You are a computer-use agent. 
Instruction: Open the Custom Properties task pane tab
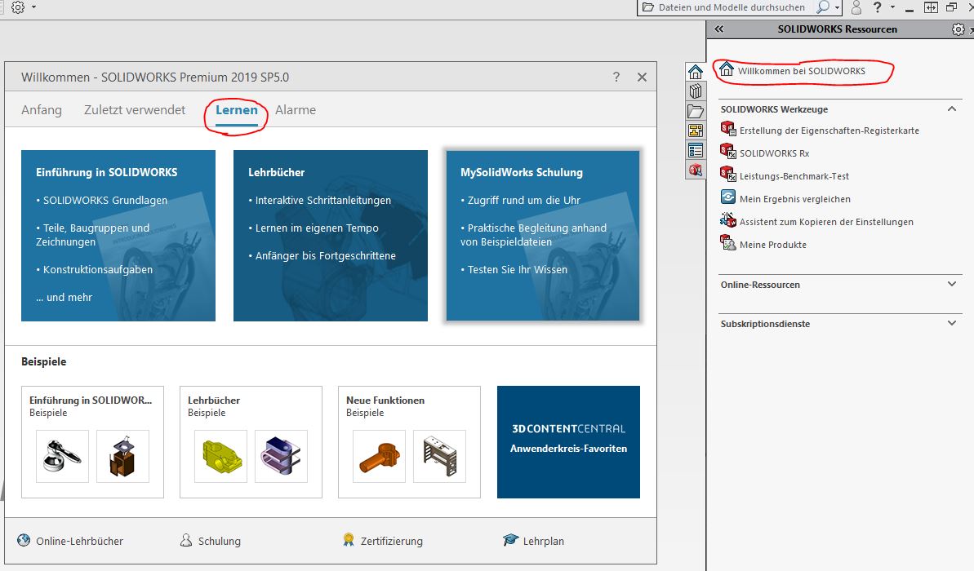click(x=696, y=150)
